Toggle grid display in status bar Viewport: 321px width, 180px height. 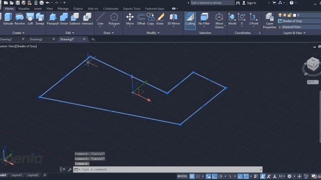click(x=192, y=176)
